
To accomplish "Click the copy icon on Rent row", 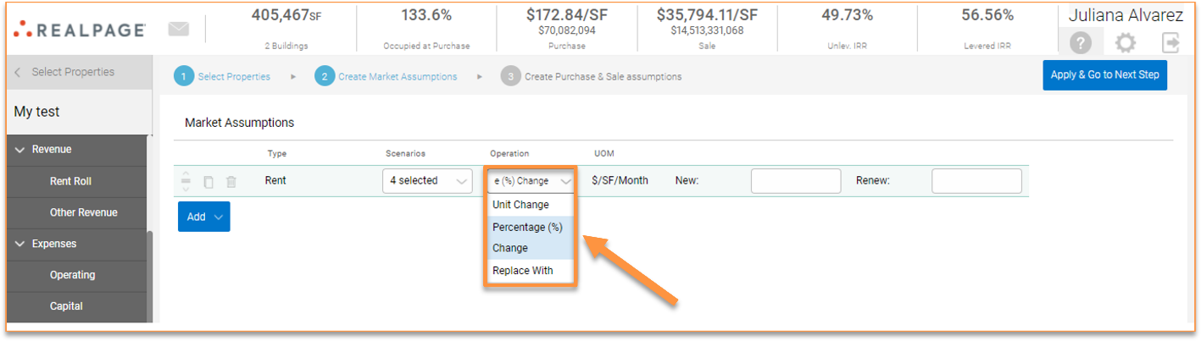I will point(209,181).
